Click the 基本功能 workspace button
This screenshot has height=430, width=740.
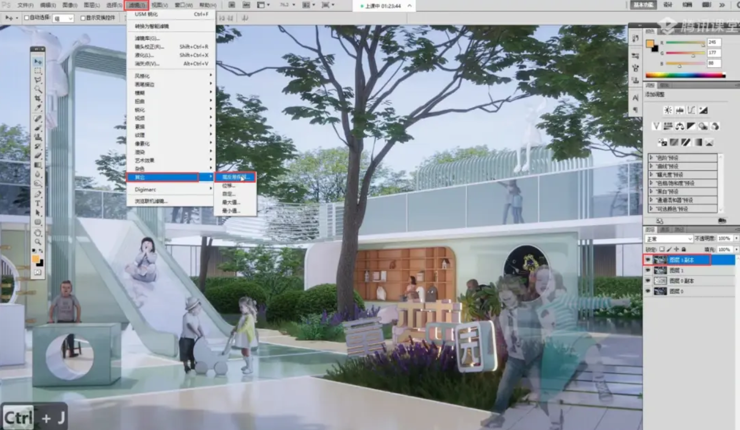tap(644, 4)
